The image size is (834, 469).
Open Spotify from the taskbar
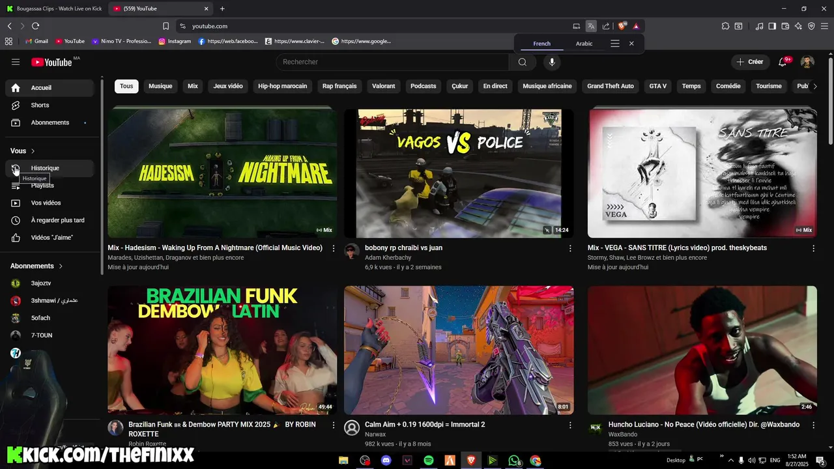[x=429, y=461]
